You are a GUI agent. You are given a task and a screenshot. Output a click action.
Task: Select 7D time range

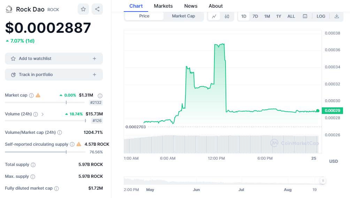click(x=255, y=16)
